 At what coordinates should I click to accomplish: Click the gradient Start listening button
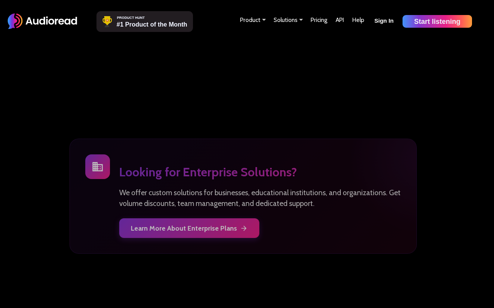tap(437, 22)
